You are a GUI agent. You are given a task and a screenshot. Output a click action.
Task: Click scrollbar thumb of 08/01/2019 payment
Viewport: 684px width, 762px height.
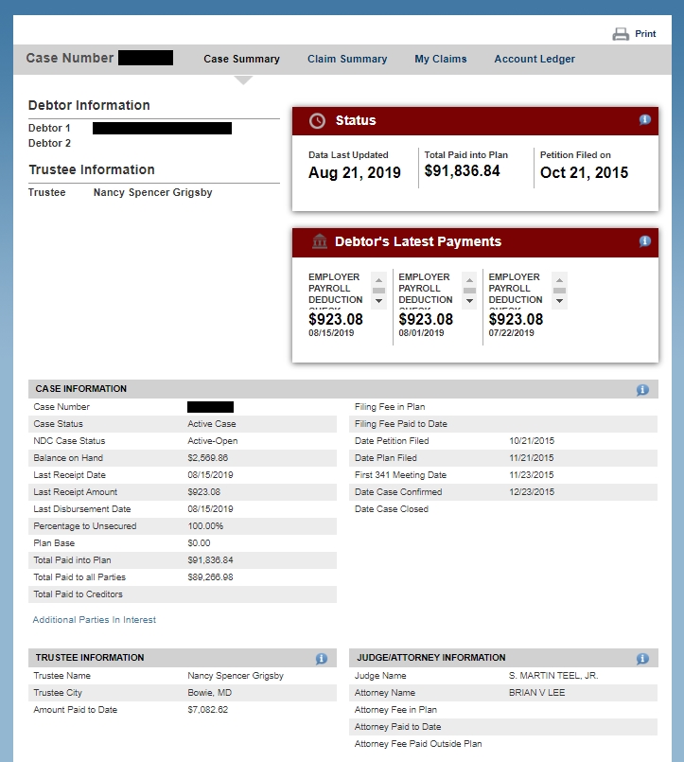[x=469, y=291]
